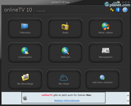The height and width of the screenshot is (106, 131).
Task: Open My Cloud tile
Action: tap(64, 79)
